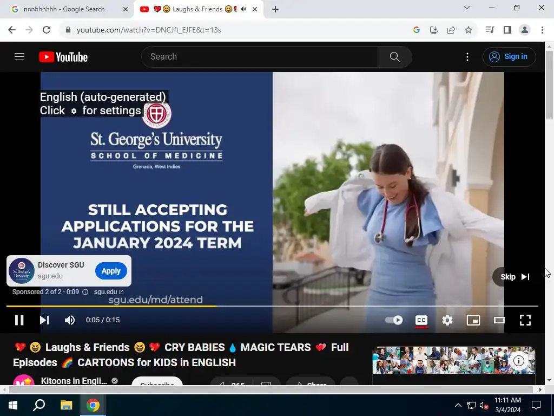The image size is (554, 416).
Task: Click the Kitoons channel avatar
Action: click(24, 380)
